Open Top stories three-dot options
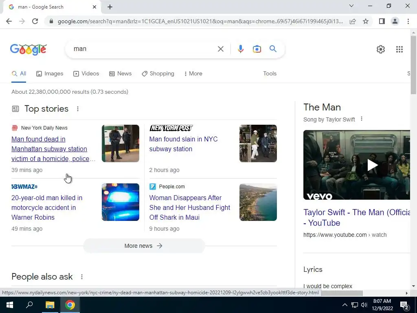The height and width of the screenshot is (313, 417). click(x=78, y=109)
